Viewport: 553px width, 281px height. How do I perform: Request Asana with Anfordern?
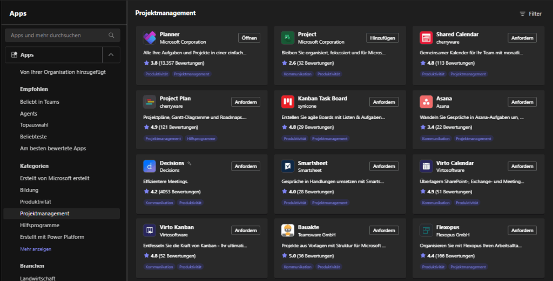click(x=522, y=102)
